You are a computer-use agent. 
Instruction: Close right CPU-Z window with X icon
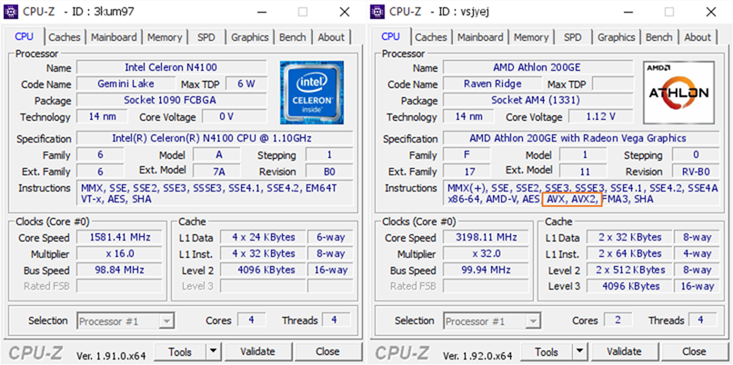(711, 12)
